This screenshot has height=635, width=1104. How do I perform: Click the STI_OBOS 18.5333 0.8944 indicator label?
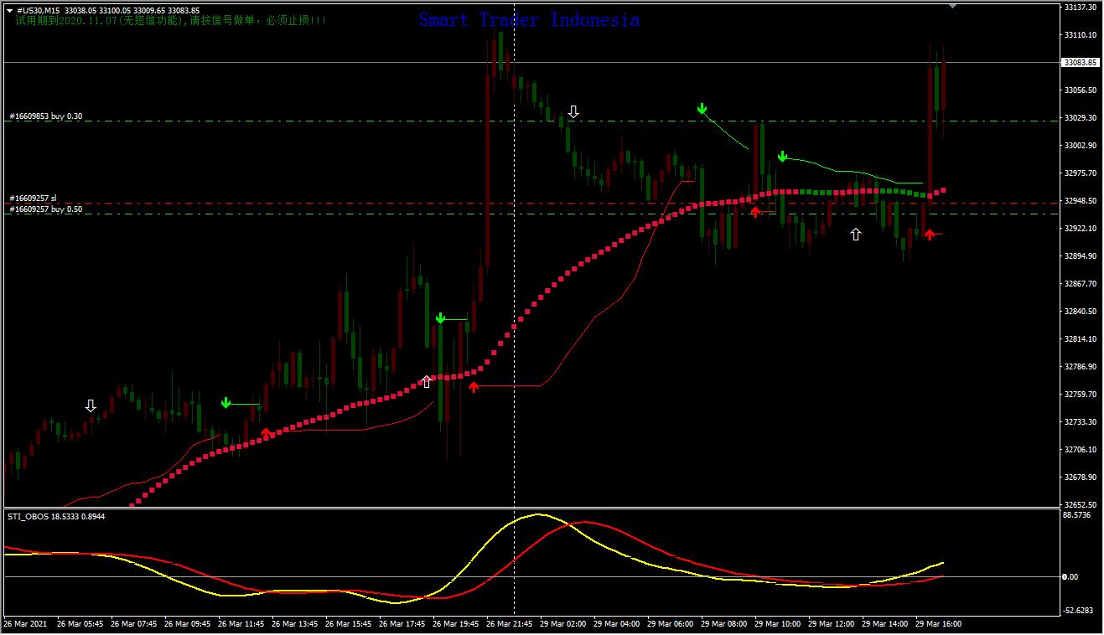click(56, 517)
